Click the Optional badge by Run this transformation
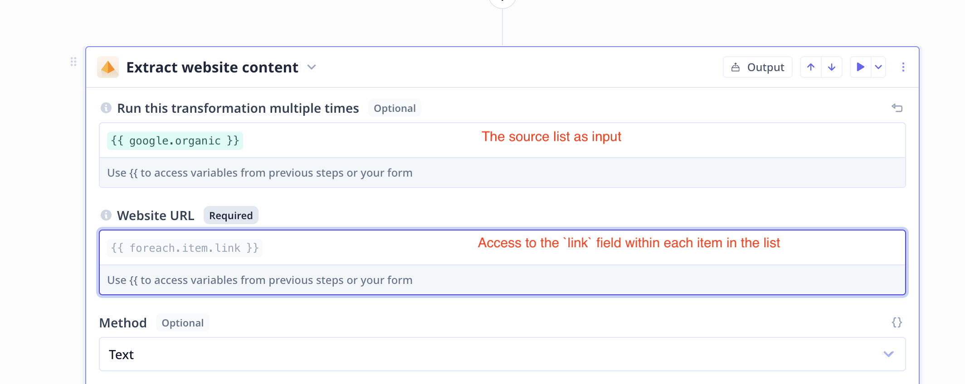The image size is (965, 384). [x=395, y=108]
